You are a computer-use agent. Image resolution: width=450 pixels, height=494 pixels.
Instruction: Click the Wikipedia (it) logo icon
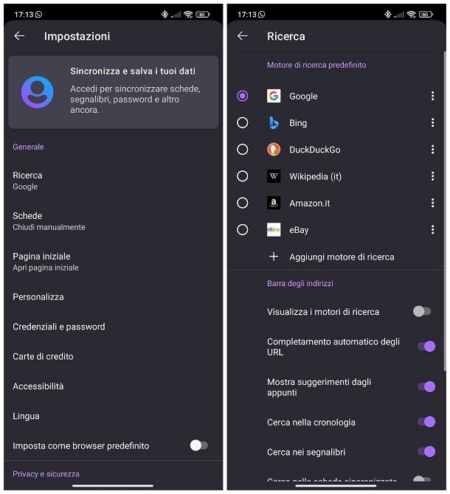pyautogui.click(x=274, y=176)
